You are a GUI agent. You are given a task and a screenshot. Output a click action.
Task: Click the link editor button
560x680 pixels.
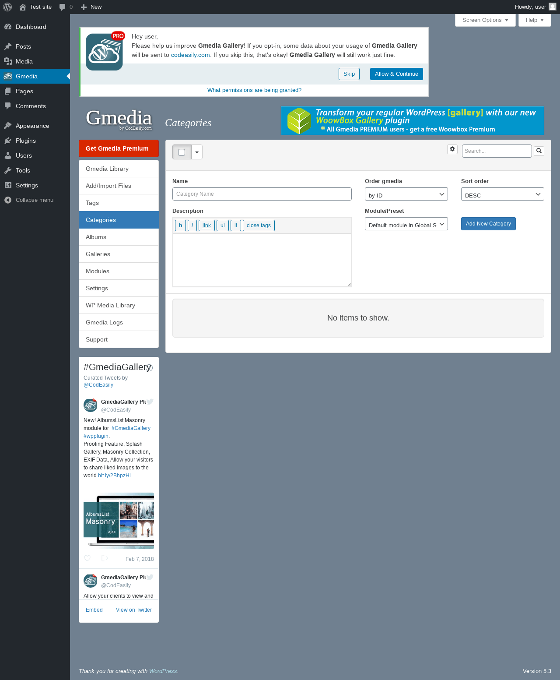click(206, 225)
